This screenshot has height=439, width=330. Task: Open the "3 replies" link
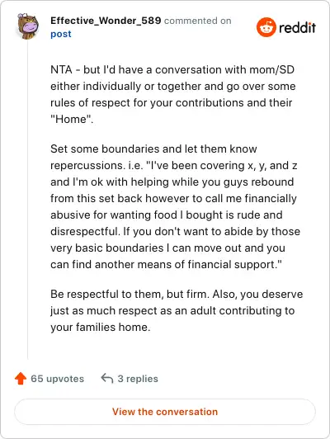click(x=138, y=379)
